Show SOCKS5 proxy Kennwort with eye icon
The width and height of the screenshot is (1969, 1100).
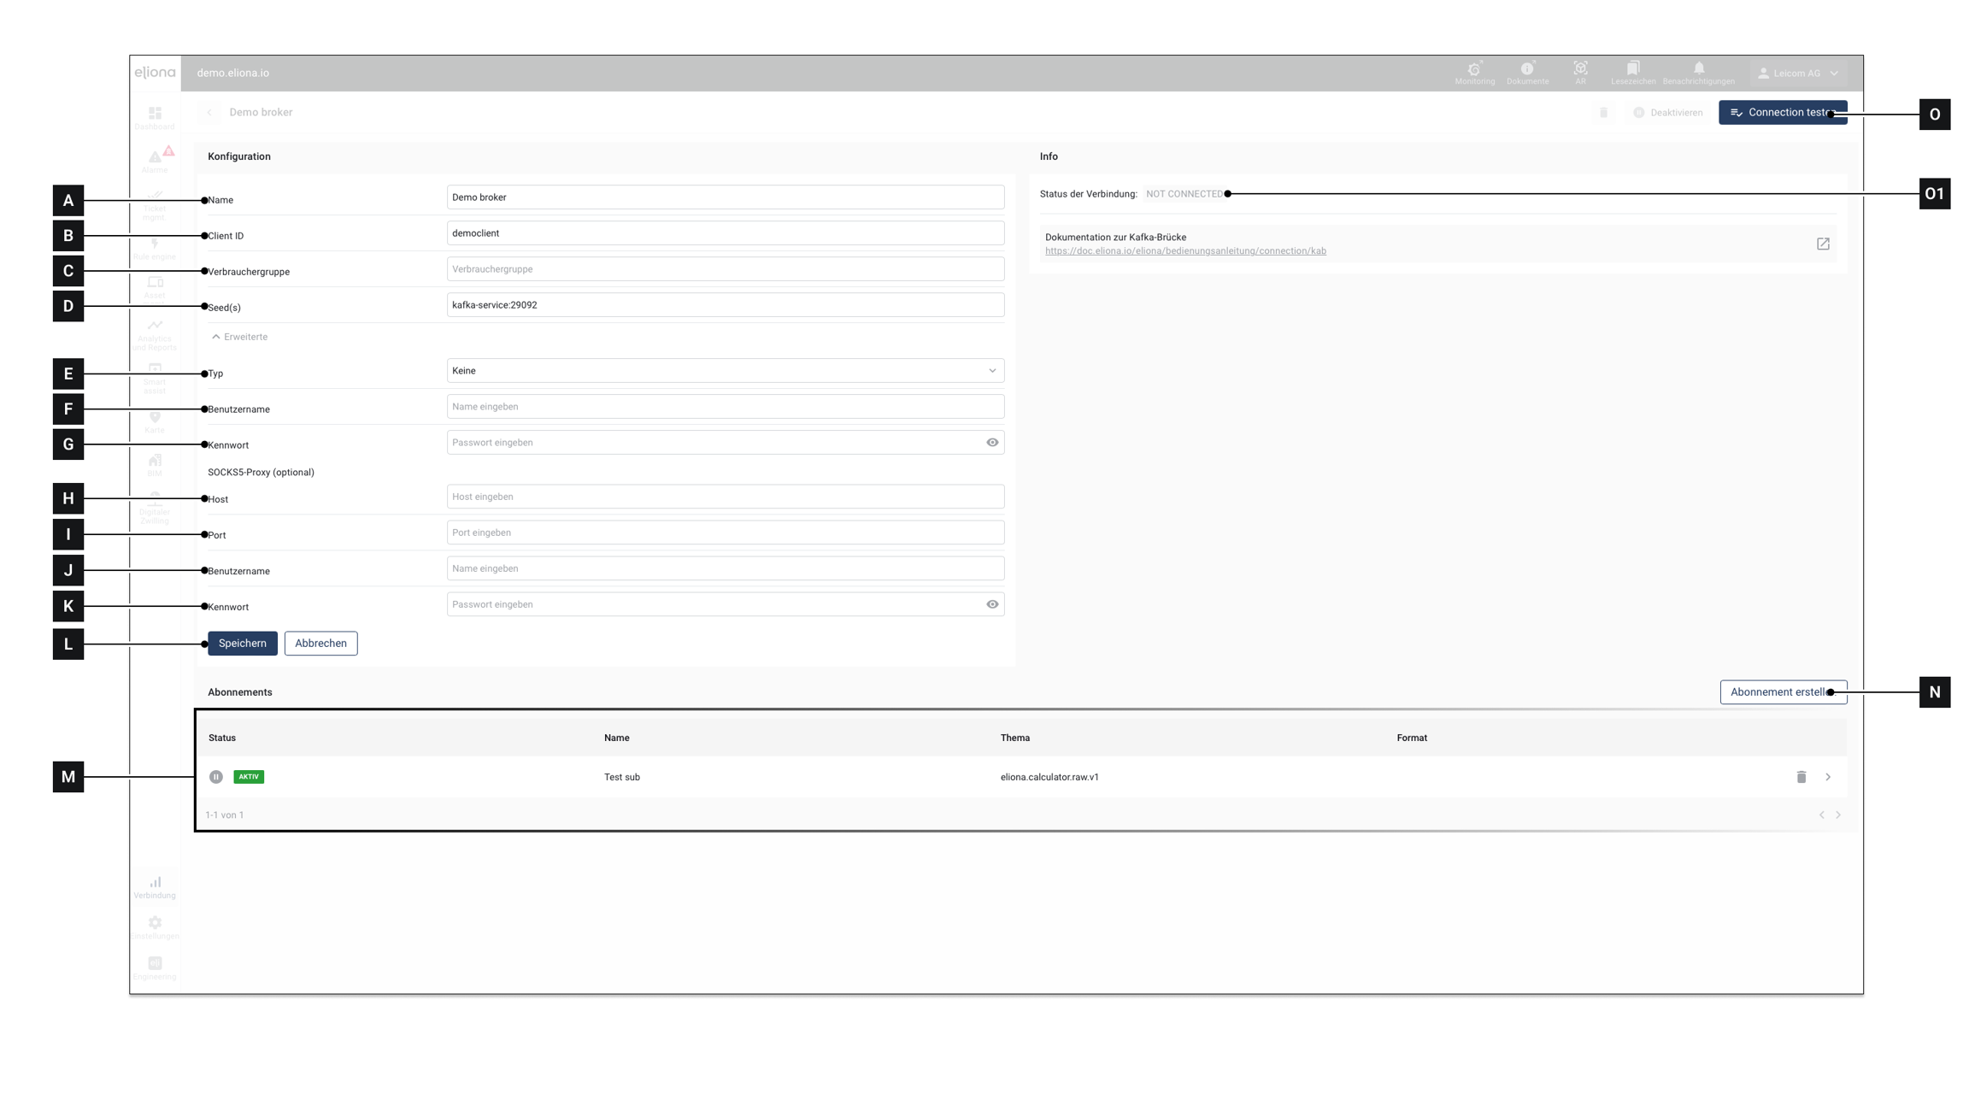tap(992, 604)
